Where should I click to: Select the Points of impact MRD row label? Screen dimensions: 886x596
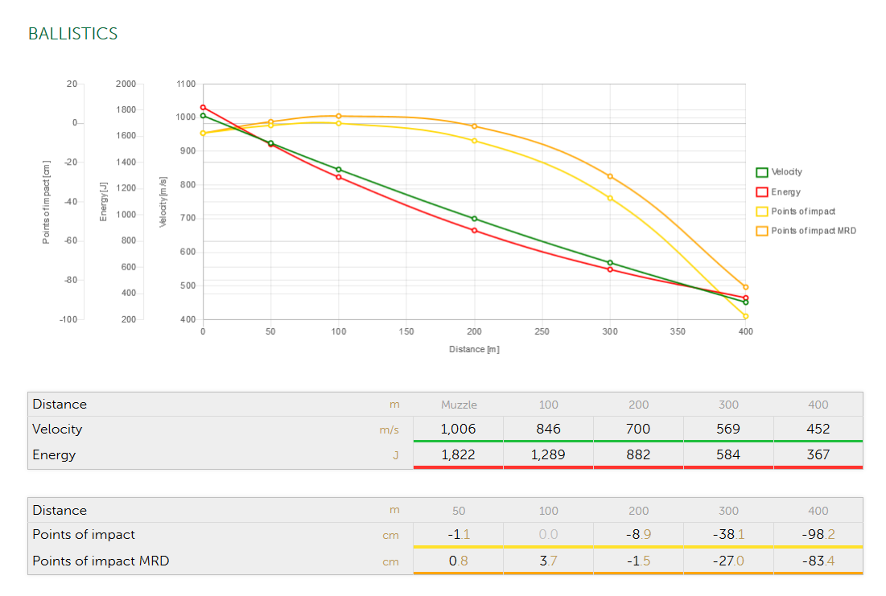[x=101, y=561]
